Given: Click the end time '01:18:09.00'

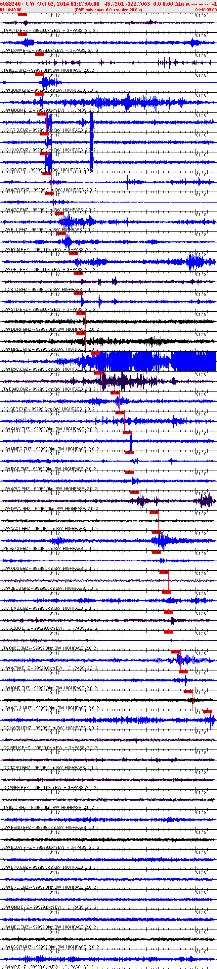Looking at the screenshot, I should pos(206,10).
